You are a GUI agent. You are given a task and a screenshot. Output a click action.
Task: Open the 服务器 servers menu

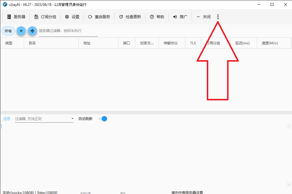click(x=16, y=17)
